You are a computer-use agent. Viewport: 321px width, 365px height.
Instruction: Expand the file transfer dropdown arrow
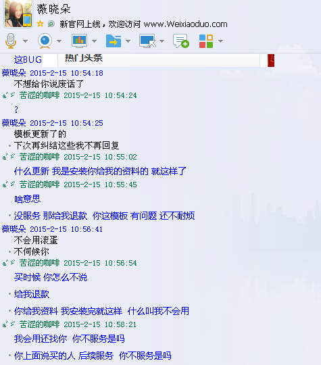[128, 41]
